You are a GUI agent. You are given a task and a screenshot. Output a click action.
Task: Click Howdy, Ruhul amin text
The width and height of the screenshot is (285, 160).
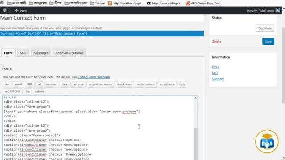(260, 11)
